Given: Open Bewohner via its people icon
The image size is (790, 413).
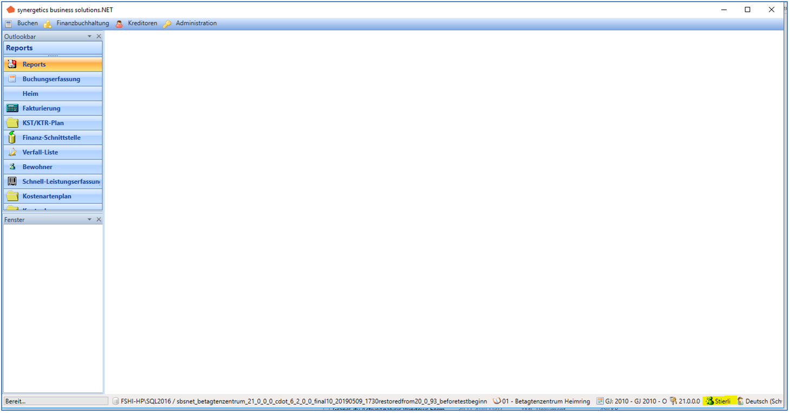Looking at the screenshot, I should click(12, 166).
